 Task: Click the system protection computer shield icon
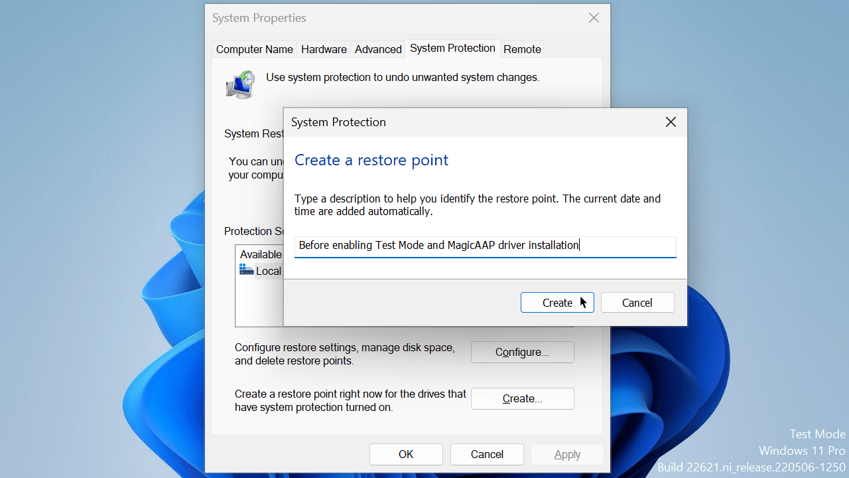pos(240,84)
